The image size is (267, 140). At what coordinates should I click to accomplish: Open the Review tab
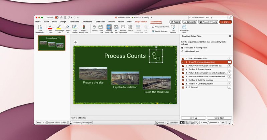coord(121,22)
